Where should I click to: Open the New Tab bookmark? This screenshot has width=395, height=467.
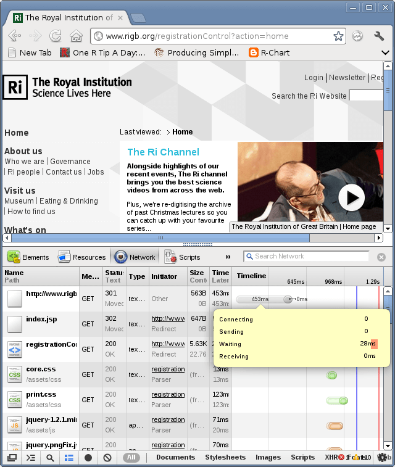click(30, 52)
